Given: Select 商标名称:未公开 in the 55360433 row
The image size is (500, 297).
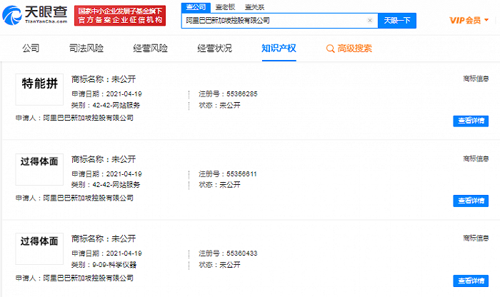Looking at the screenshot, I should click(x=104, y=238).
